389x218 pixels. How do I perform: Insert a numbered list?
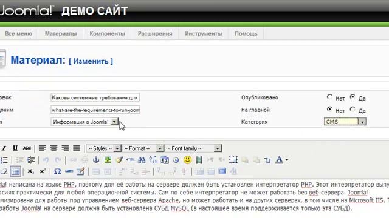pos(4,160)
